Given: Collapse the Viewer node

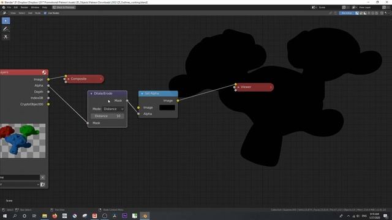Looking at the screenshot, I should (x=238, y=87).
